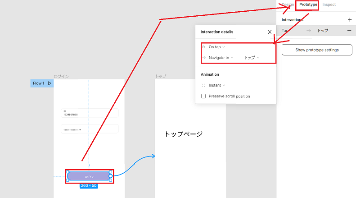Click the On tap trigger icon
The height and width of the screenshot is (198, 356).
coord(203,47)
